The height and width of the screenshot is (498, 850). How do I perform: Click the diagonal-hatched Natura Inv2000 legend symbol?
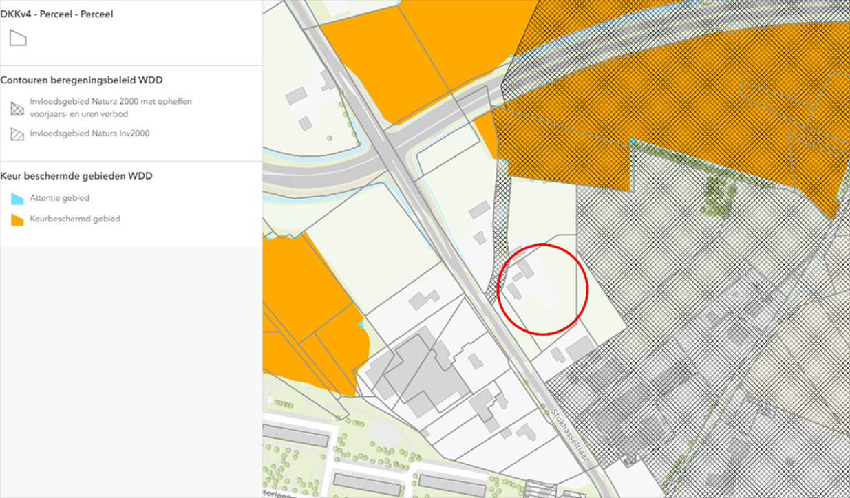(x=18, y=134)
